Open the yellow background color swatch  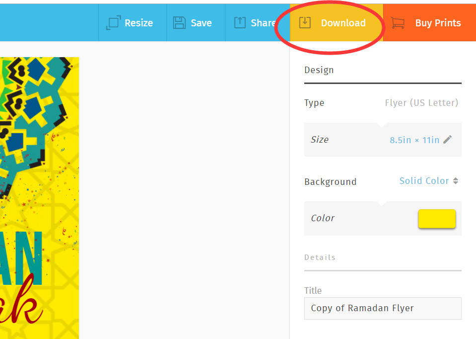coord(437,219)
